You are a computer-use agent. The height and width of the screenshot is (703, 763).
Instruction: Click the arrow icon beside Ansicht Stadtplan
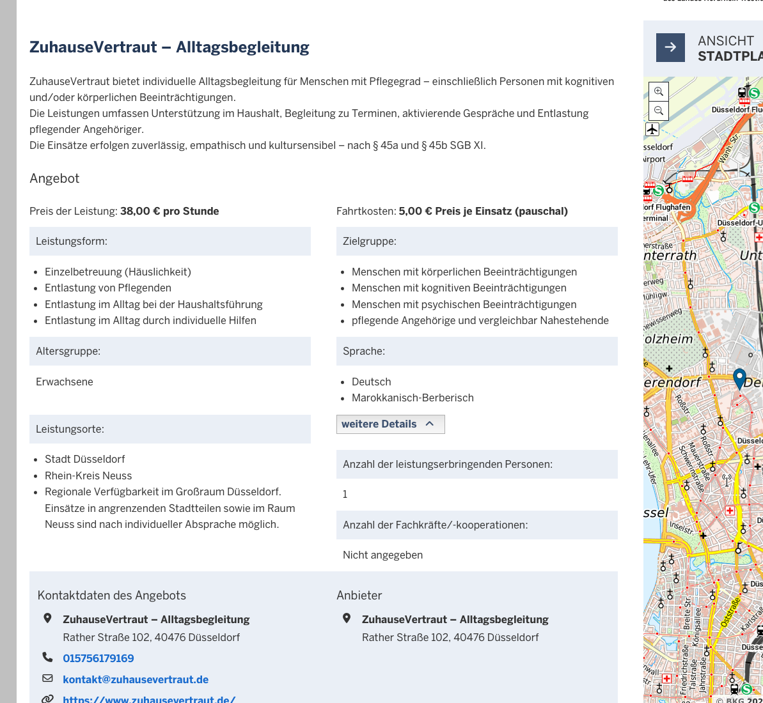pos(670,47)
